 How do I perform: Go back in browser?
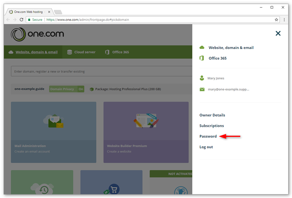coord(8,20)
